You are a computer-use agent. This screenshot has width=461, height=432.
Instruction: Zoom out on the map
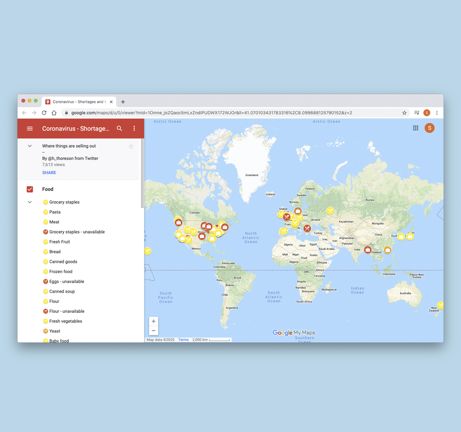pyautogui.click(x=153, y=331)
